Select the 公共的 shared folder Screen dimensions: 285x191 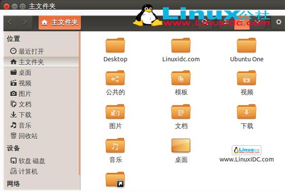[x=115, y=83]
